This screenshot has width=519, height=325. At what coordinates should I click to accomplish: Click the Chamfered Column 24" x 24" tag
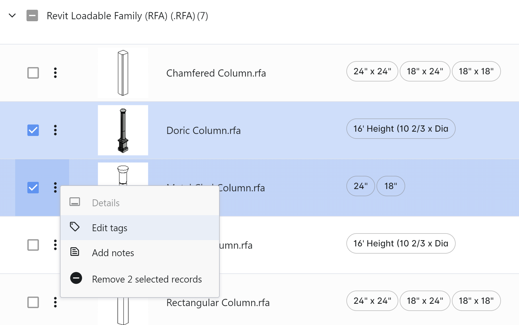pyautogui.click(x=372, y=71)
